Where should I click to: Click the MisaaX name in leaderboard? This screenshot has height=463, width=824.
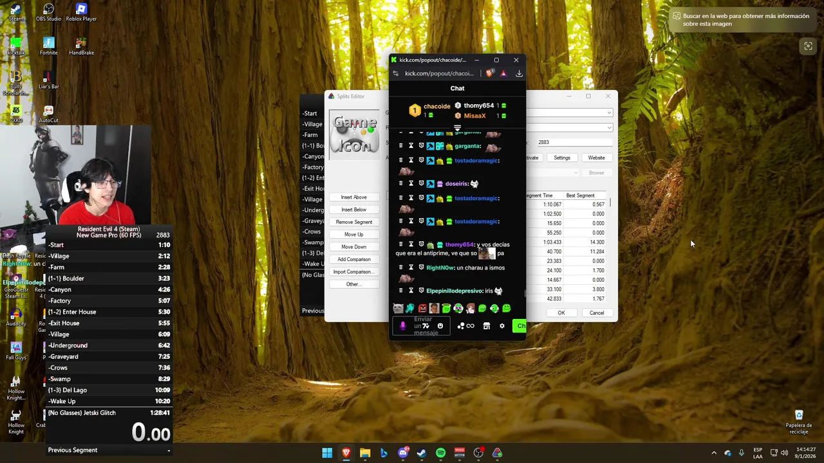pyautogui.click(x=474, y=116)
